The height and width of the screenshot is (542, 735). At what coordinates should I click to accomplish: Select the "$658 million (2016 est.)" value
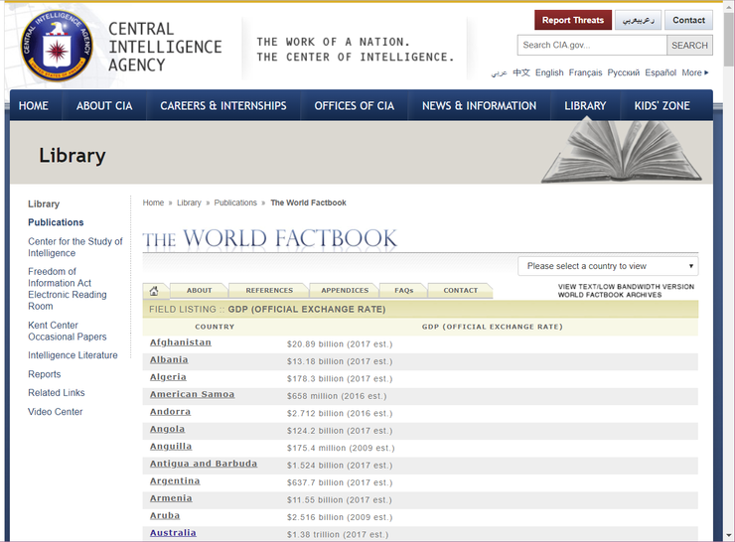pos(337,396)
